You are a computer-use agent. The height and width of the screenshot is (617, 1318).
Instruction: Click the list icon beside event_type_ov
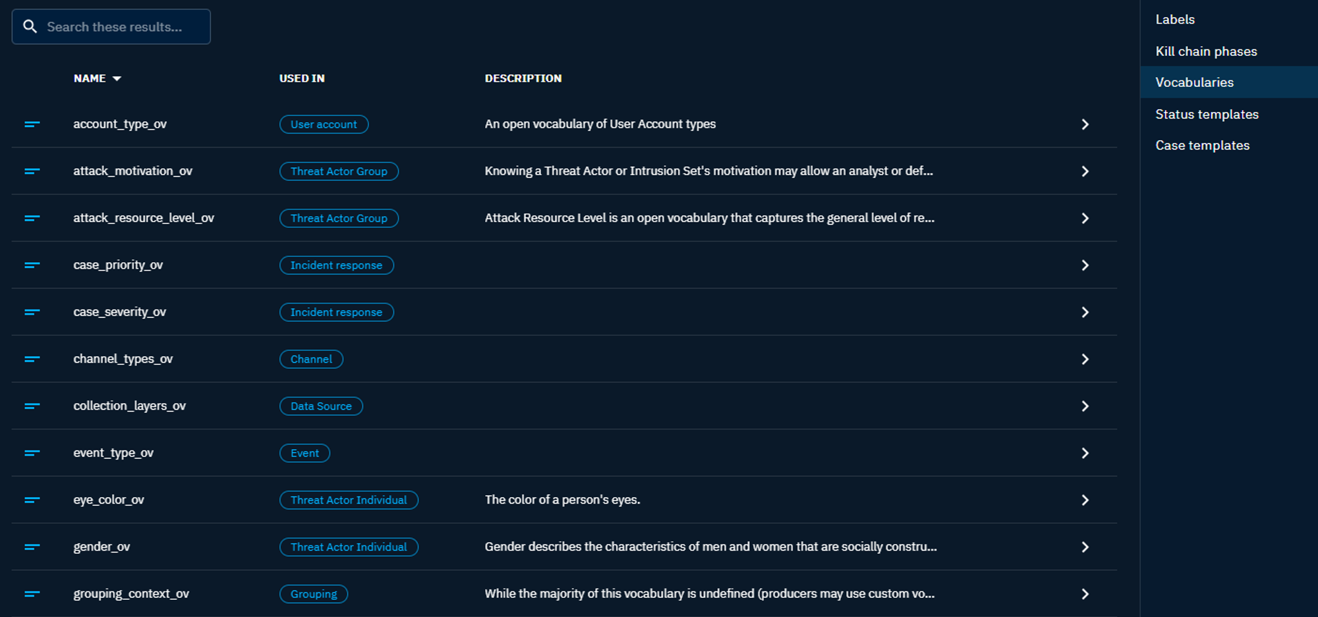tap(32, 453)
